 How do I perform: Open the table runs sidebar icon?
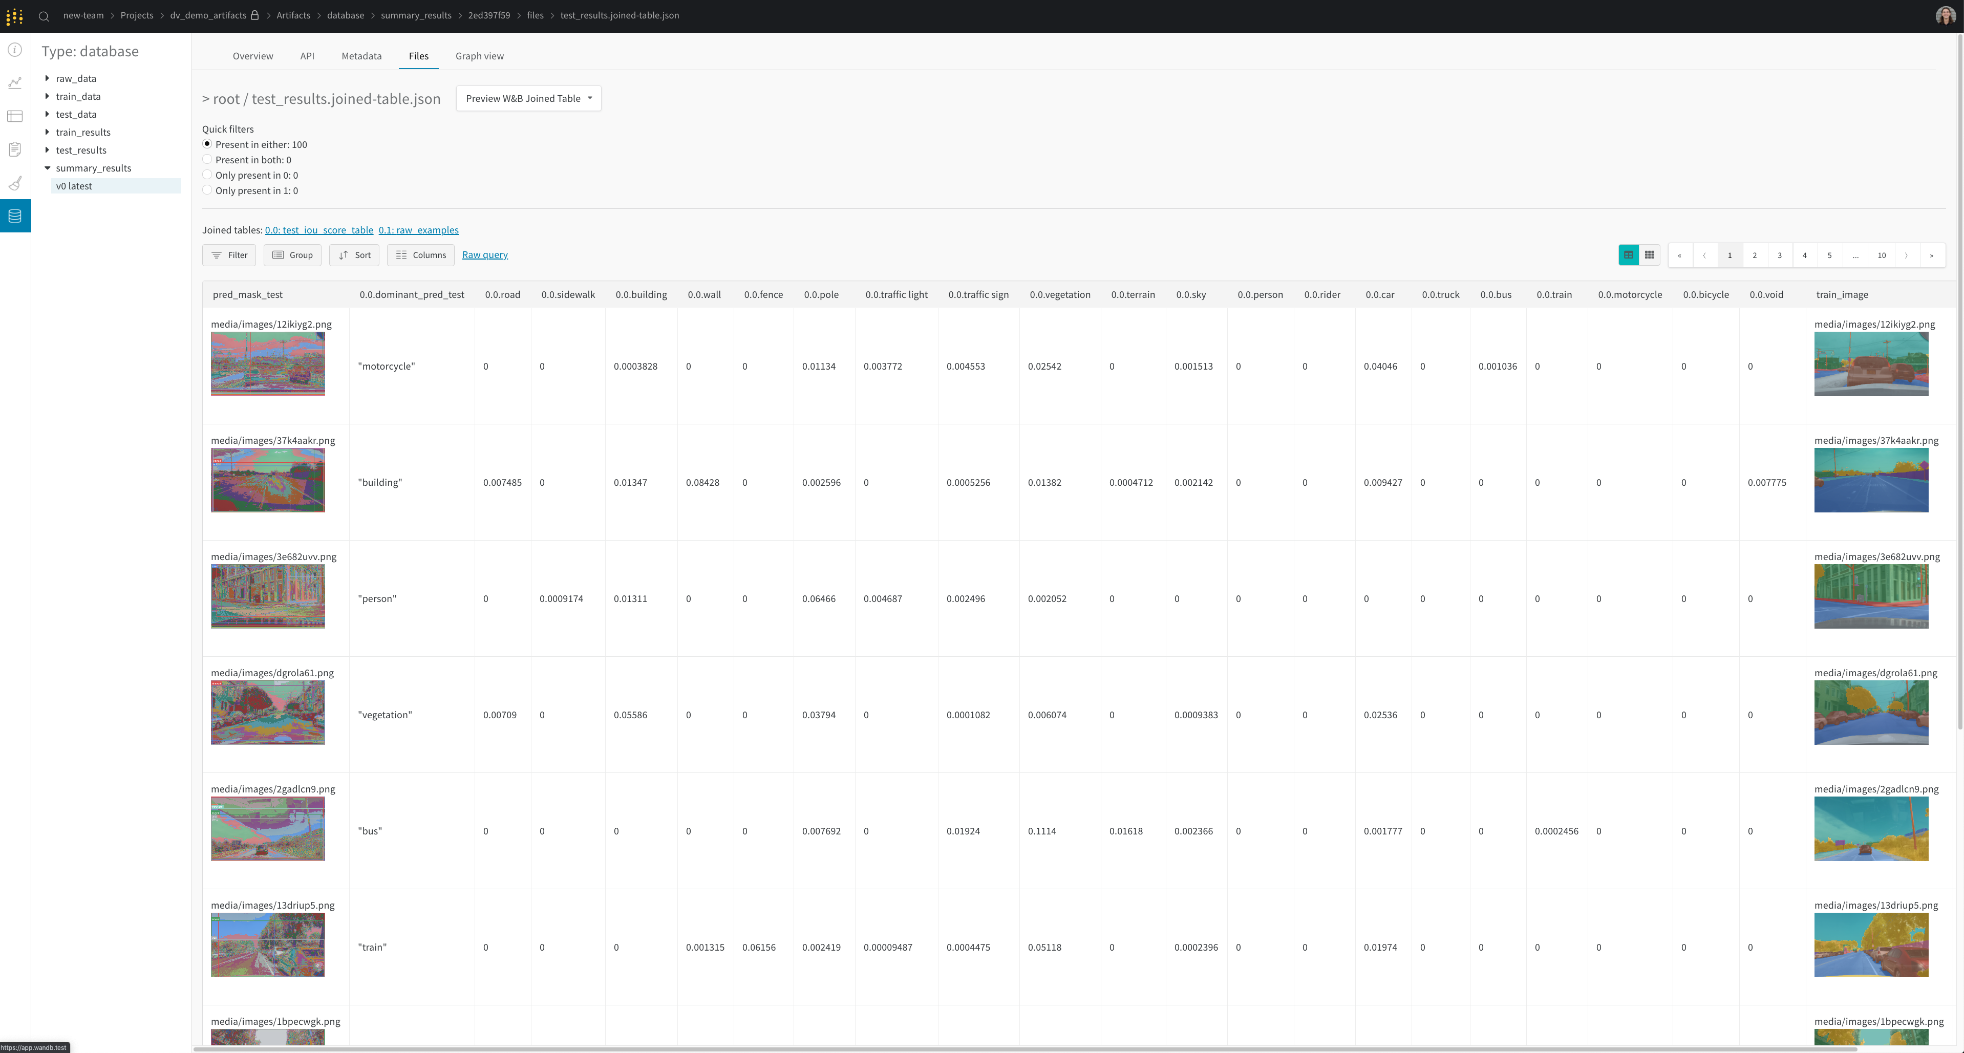(x=15, y=116)
